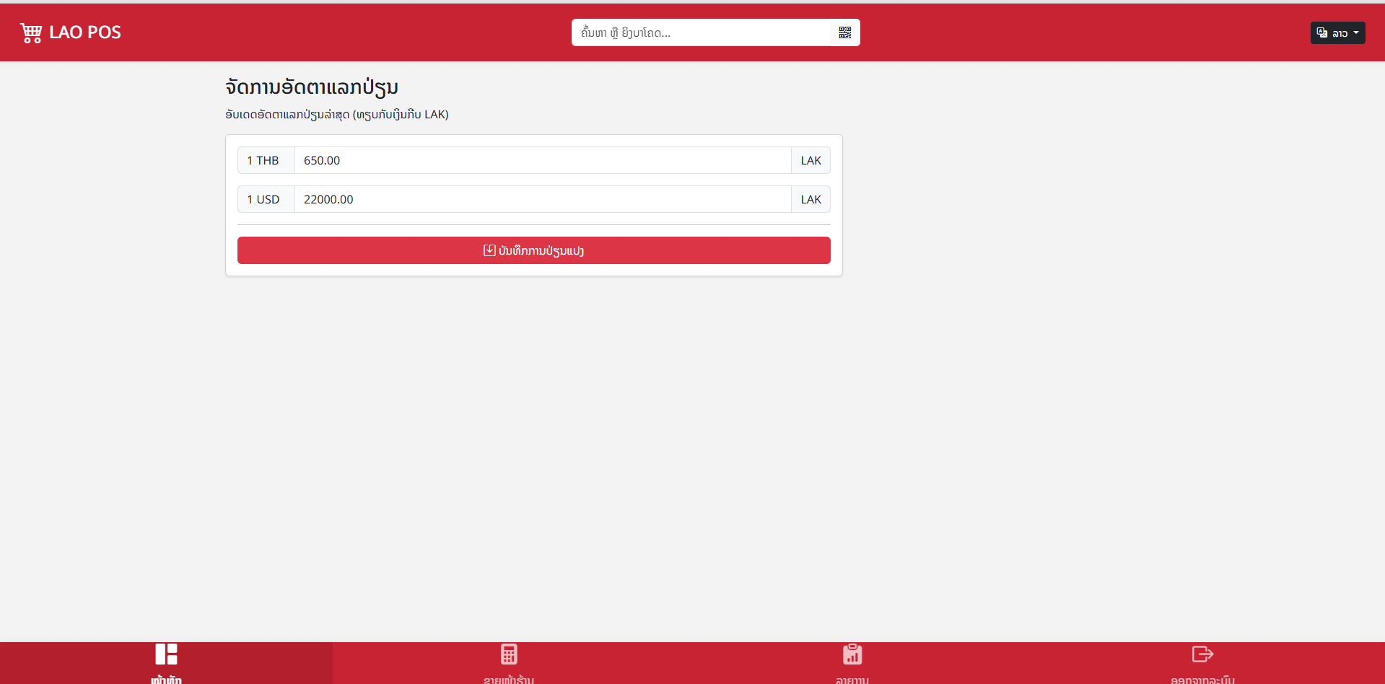Open the calculator icon in bottom bar
1385x684 pixels.
(x=509, y=654)
